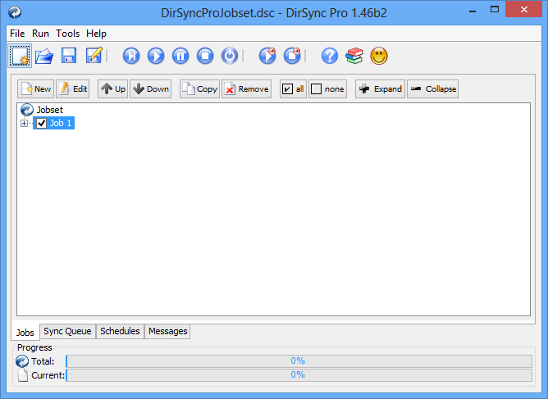This screenshot has width=548, height=399.
Task: Open the Run menu
Action: tap(40, 34)
